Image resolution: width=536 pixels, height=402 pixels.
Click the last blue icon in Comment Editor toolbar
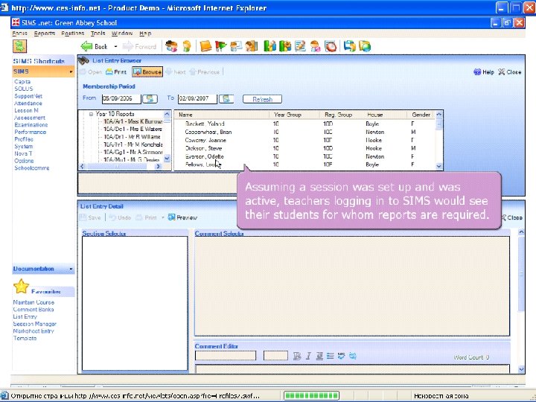[x=352, y=356]
